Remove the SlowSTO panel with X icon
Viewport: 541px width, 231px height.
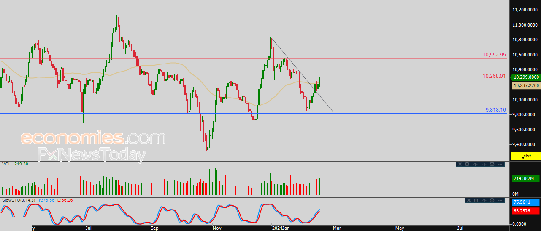469,200
